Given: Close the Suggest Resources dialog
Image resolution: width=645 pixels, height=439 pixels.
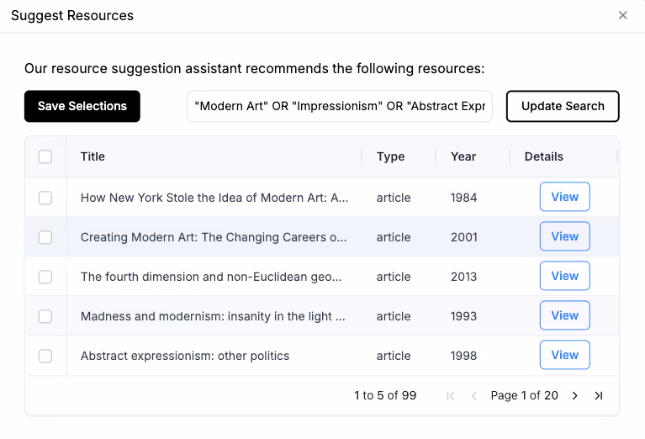Looking at the screenshot, I should [x=622, y=16].
